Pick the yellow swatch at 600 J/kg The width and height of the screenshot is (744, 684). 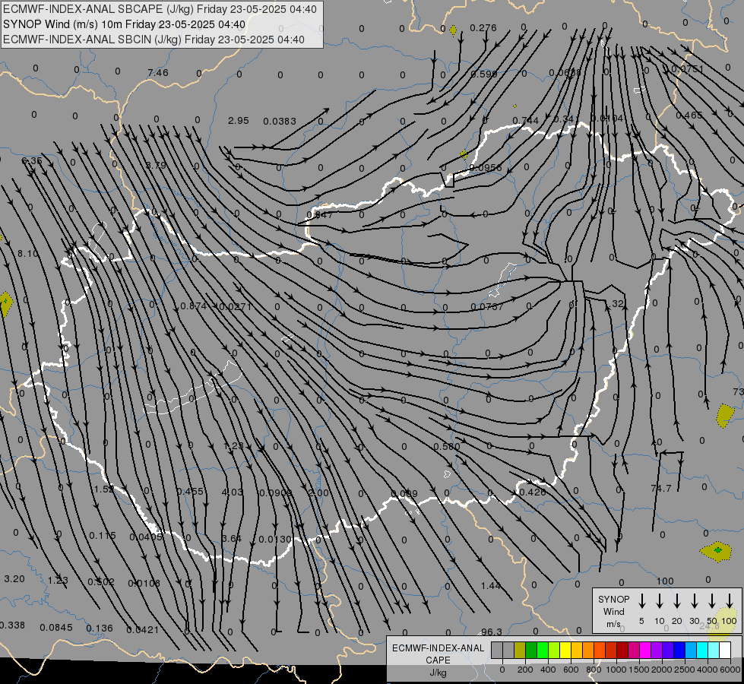565,651
